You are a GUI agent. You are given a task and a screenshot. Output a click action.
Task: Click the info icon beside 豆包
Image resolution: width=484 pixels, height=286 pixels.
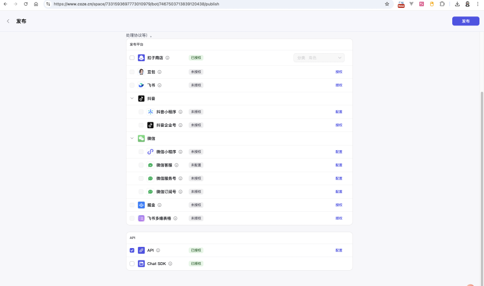pos(159,72)
